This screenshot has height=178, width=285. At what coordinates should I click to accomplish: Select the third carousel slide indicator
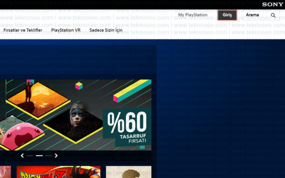click(x=49, y=156)
